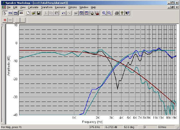Toggle the tree view button in toolbar
The height and width of the screenshot is (130, 180).
pyautogui.click(x=5, y=13)
